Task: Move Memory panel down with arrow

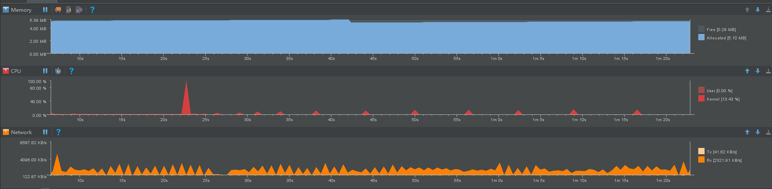Action: click(x=758, y=10)
